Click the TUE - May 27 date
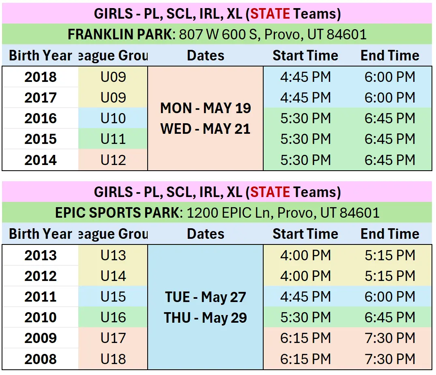Viewport: 436px width, 375px height. [206, 297]
